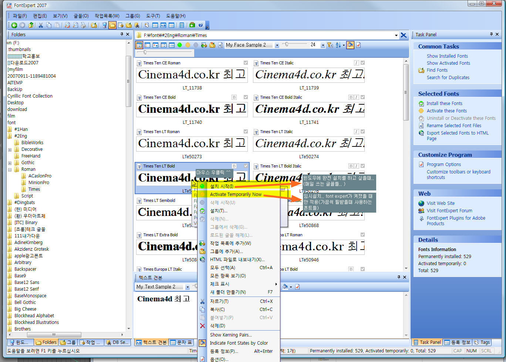Click the pin icon of the Task Panel

[491, 34]
